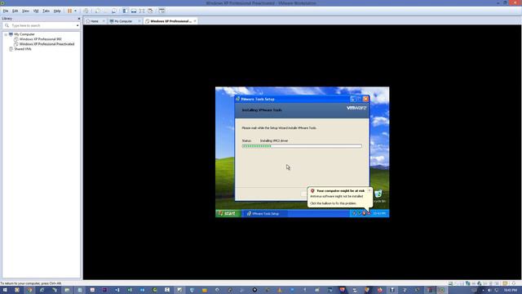
Task: Select the first Windows XP Professional VM entry
Action: click(x=40, y=39)
